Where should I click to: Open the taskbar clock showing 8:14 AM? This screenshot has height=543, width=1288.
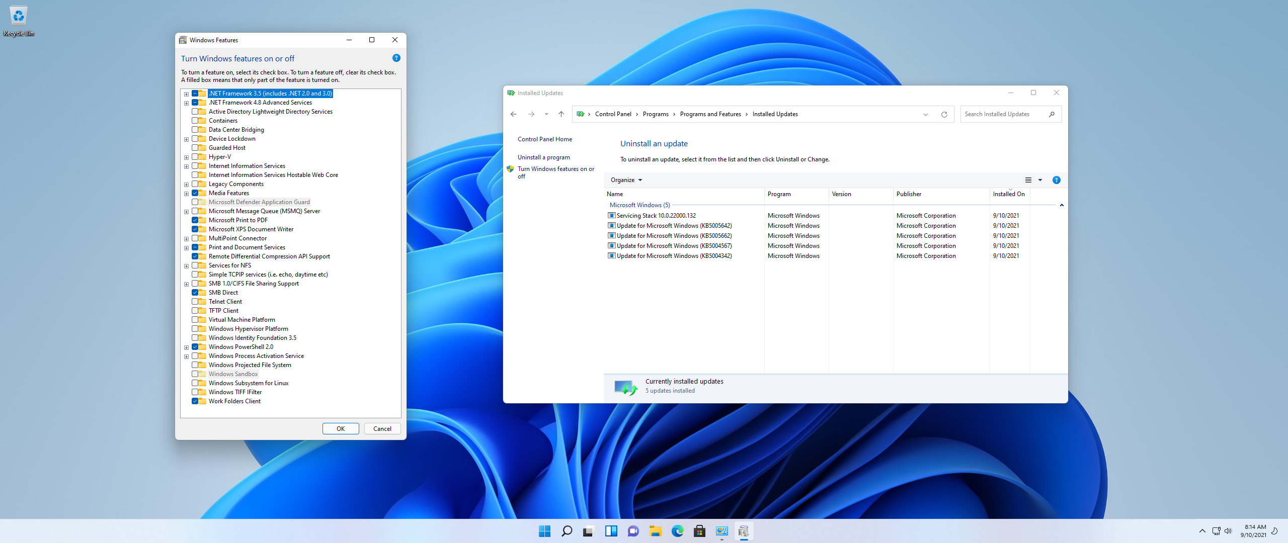pos(1253,531)
